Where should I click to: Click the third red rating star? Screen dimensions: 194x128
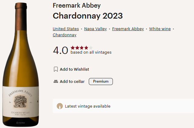(x=82, y=48)
